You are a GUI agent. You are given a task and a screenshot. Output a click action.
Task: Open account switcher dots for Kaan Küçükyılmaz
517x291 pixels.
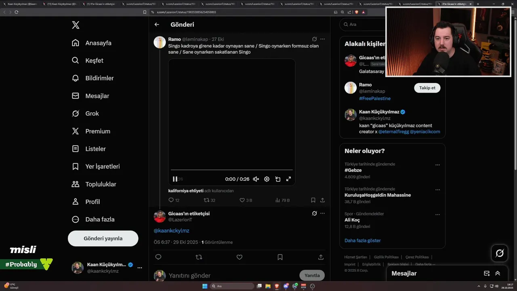point(140,268)
